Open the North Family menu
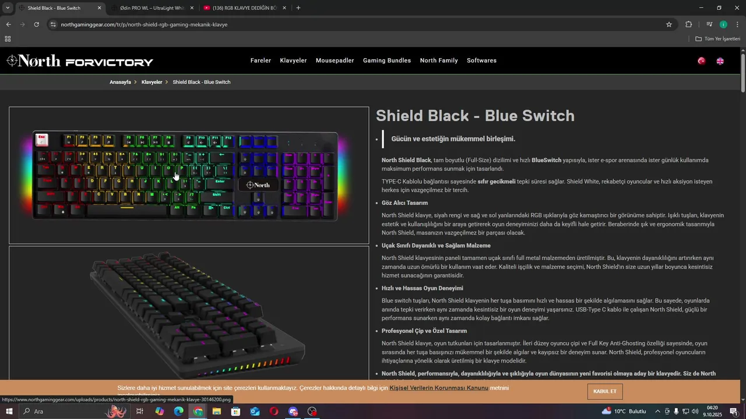Viewport: 746px width, 419px height. pyautogui.click(x=439, y=61)
